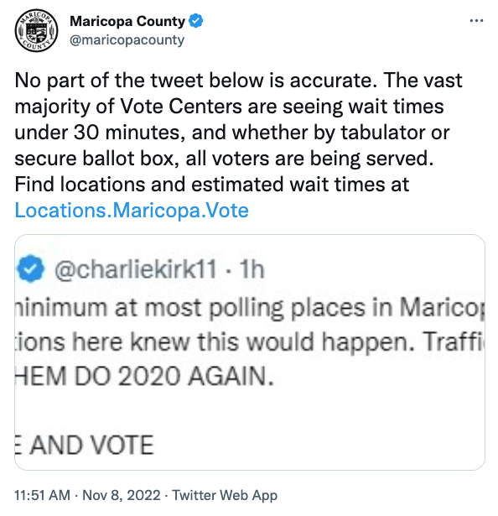
Task: Open the three-dot more options menu
Action: [x=476, y=21]
